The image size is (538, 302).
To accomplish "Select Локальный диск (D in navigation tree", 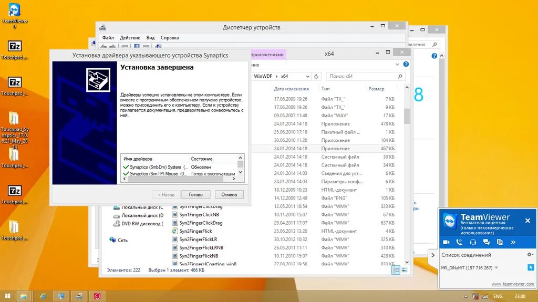I will tap(138, 215).
